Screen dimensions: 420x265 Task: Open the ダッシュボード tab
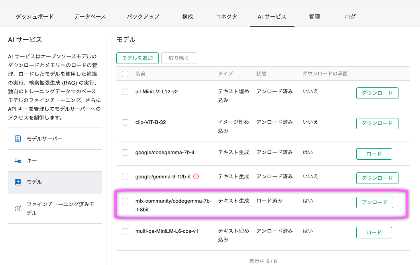tap(35, 17)
